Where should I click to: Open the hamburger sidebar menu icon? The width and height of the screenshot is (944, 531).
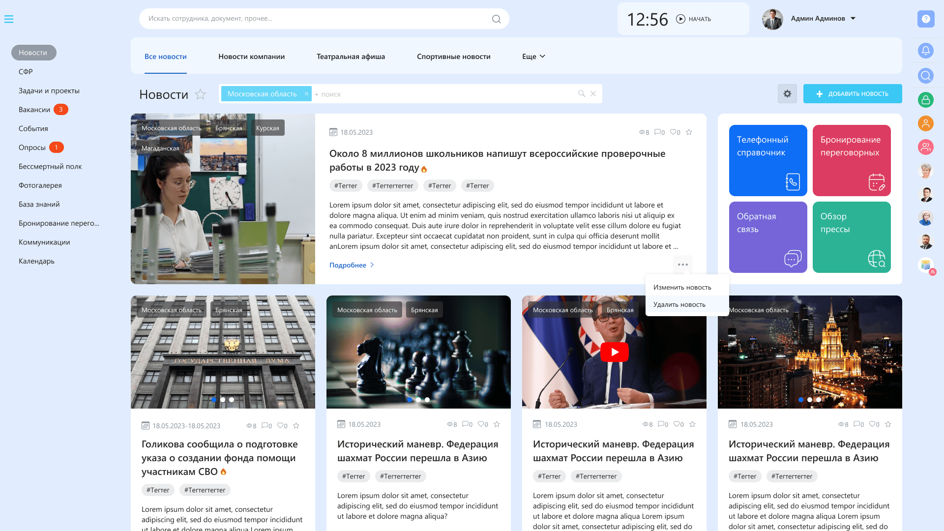[x=9, y=19]
